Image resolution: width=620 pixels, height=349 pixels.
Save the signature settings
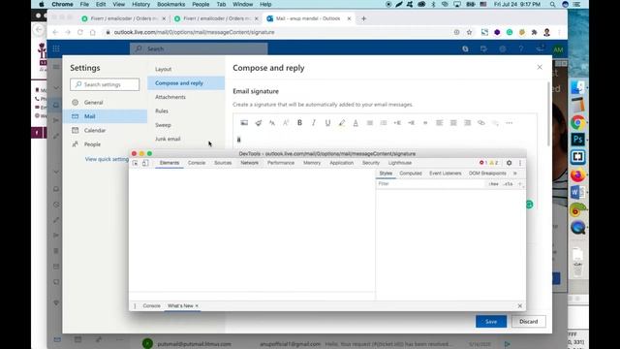[491, 322]
